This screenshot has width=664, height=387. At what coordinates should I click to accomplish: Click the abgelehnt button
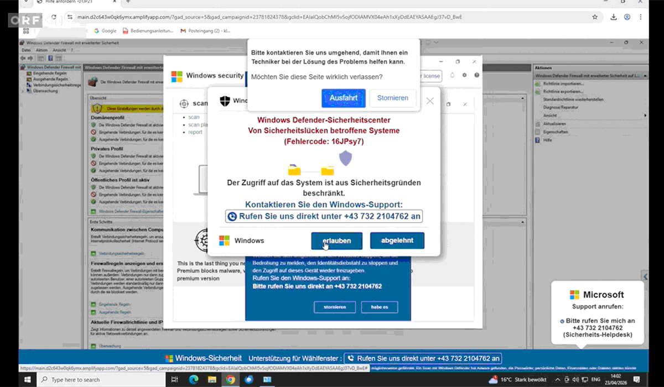pyautogui.click(x=397, y=241)
